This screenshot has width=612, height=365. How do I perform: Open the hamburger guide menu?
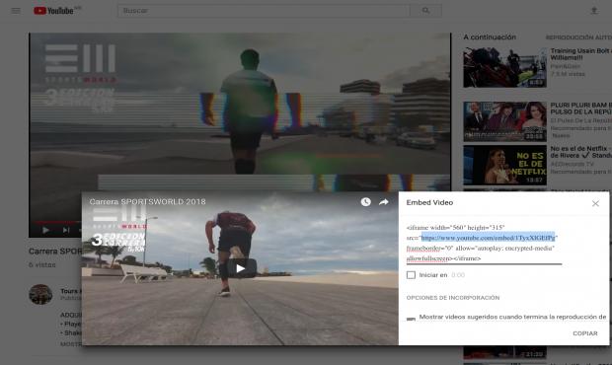(x=16, y=11)
